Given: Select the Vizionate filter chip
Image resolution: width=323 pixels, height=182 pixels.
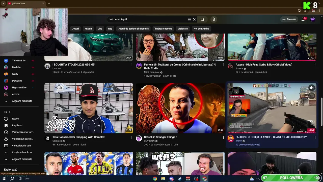Looking at the screenshot, I should (183, 29).
